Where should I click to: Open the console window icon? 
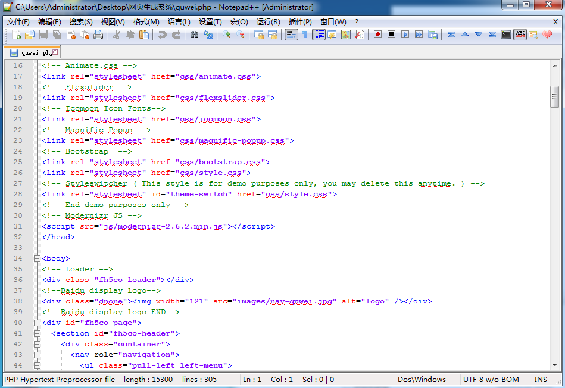coord(506,35)
